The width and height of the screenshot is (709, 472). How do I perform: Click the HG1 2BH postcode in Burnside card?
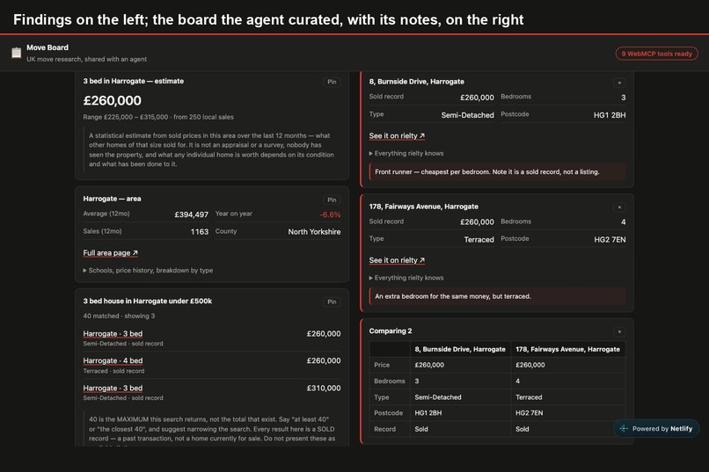[610, 115]
